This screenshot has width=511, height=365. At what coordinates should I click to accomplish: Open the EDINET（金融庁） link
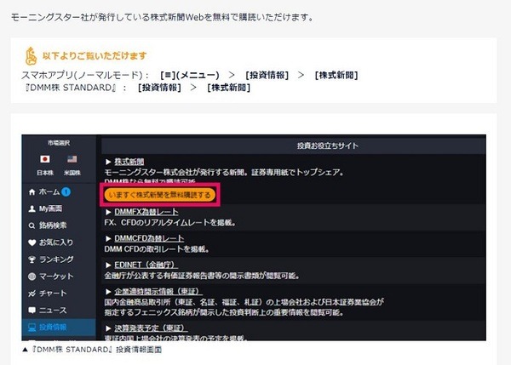pyautogui.click(x=146, y=265)
